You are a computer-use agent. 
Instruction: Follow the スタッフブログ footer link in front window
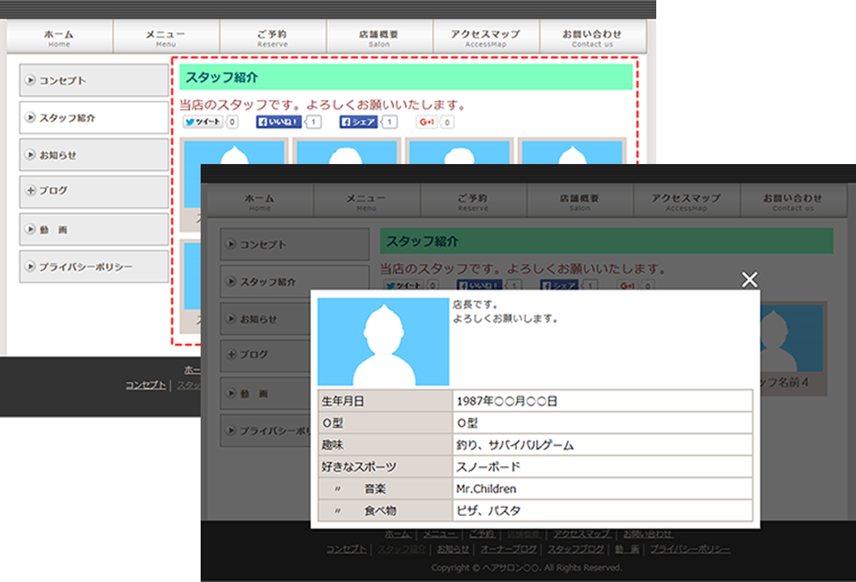pos(576,549)
